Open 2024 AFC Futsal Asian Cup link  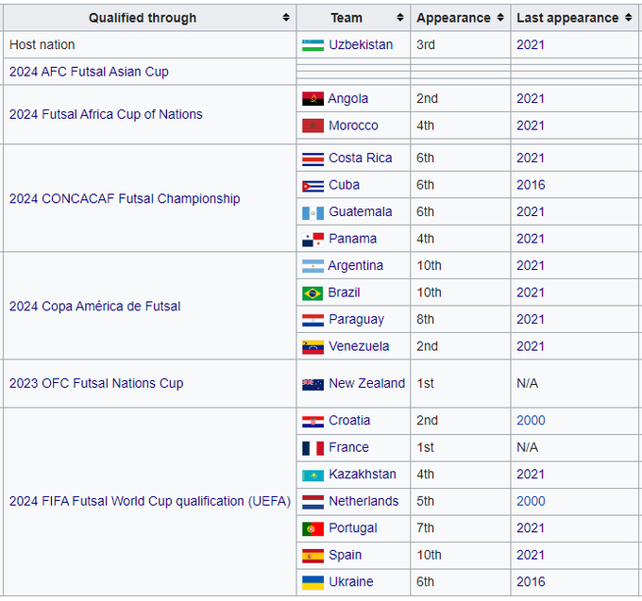tap(89, 72)
